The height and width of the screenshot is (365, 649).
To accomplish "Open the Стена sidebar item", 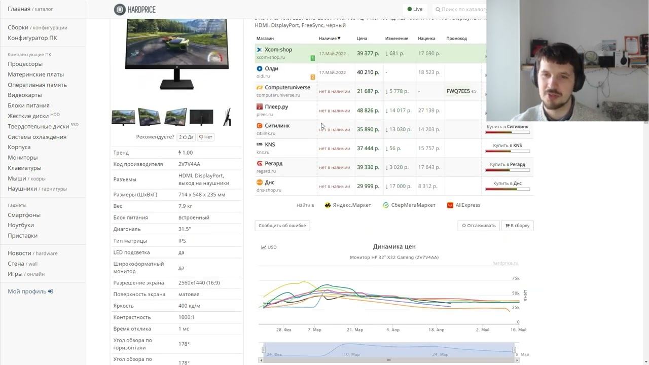I will coord(16,264).
